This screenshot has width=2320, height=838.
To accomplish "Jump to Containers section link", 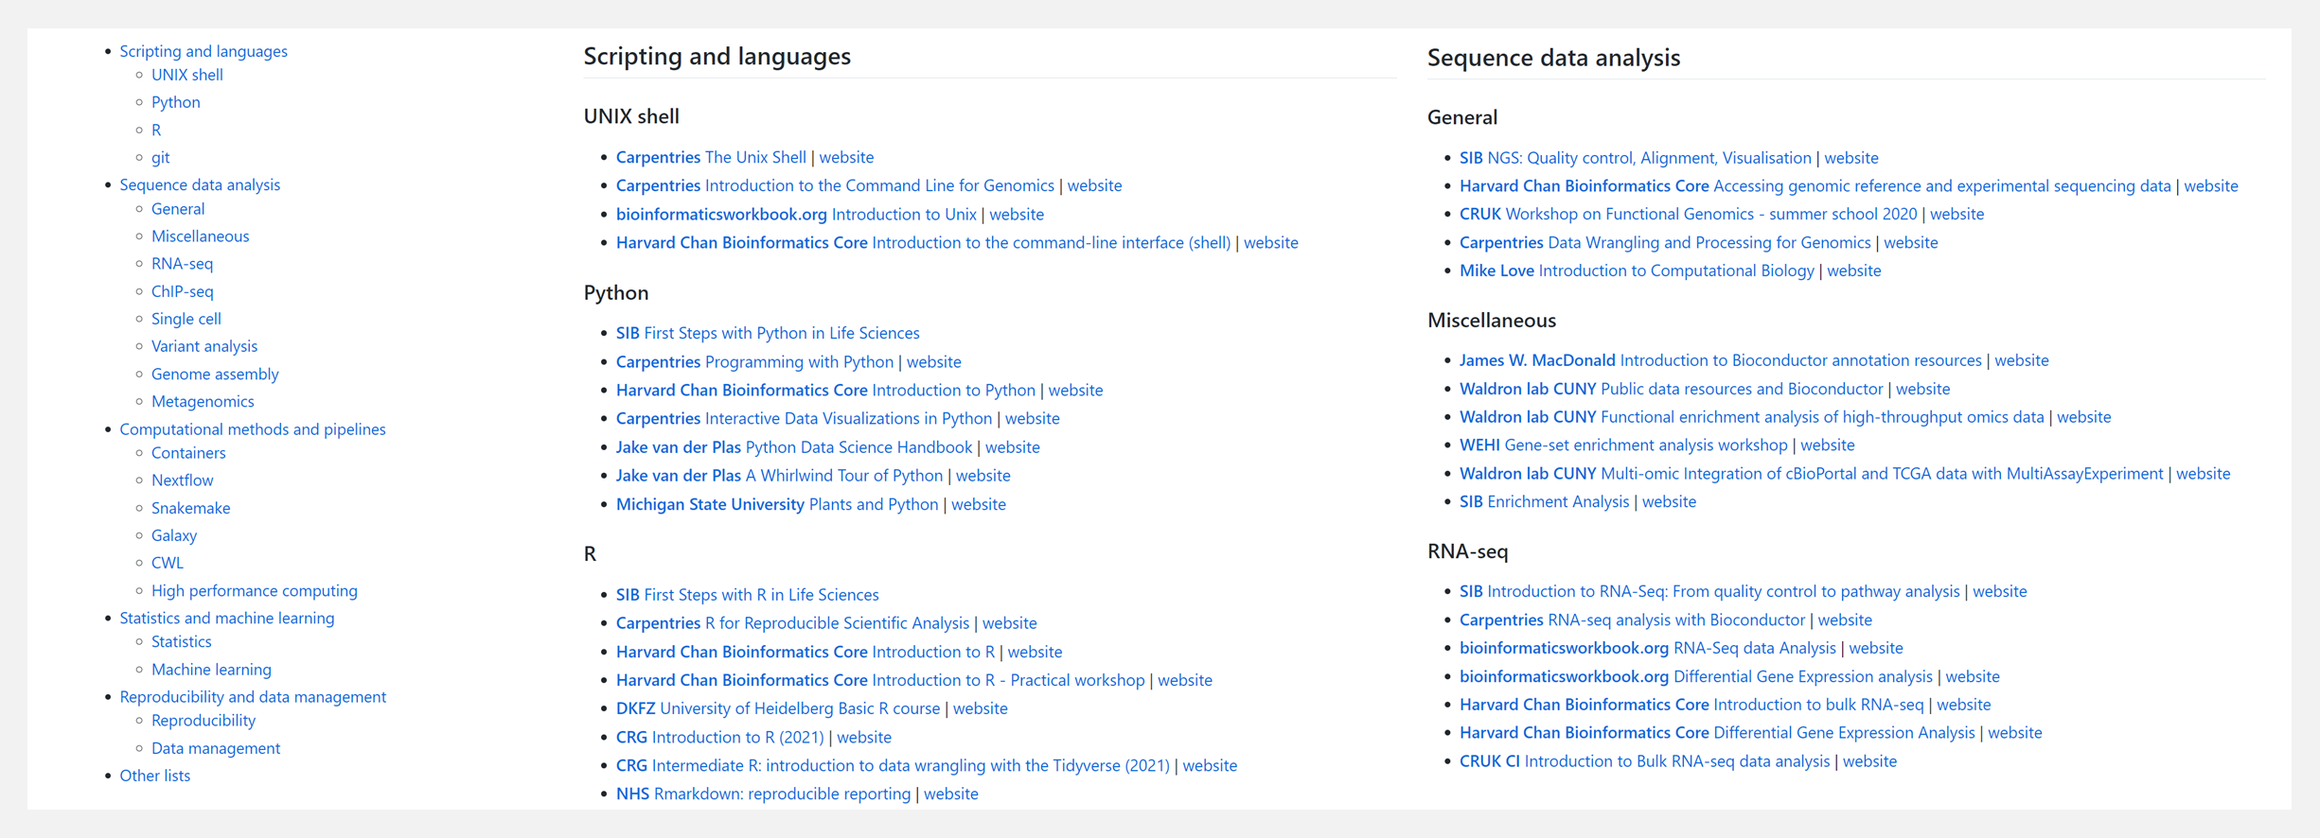I will point(188,453).
